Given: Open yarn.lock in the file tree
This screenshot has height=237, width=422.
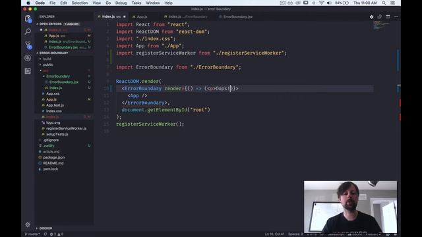Looking at the screenshot, I should (65, 169).
